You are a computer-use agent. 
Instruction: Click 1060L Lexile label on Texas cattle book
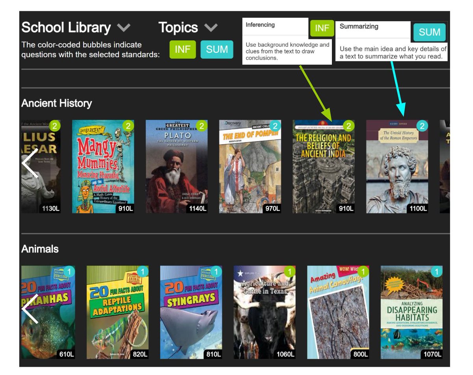pyautogui.click(x=285, y=354)
